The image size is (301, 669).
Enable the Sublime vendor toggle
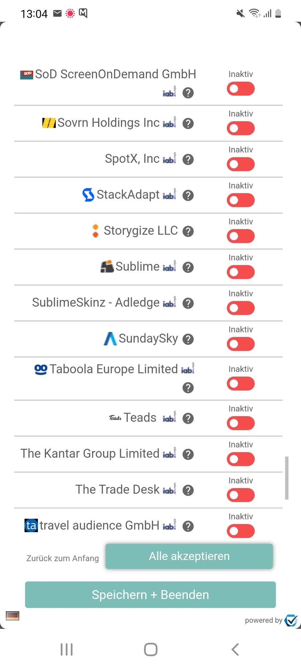[x=240, y=272]
